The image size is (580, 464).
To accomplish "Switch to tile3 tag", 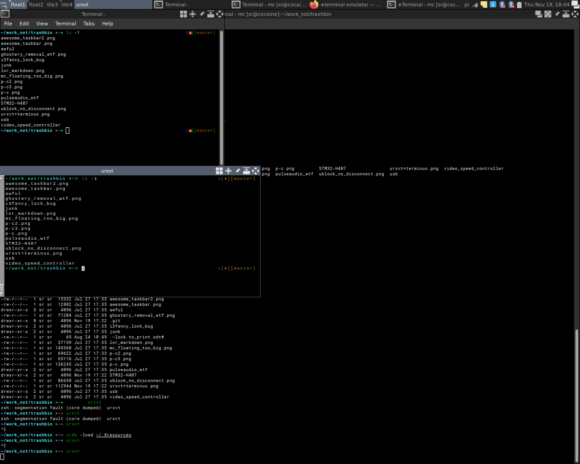I will coord(53,5).
